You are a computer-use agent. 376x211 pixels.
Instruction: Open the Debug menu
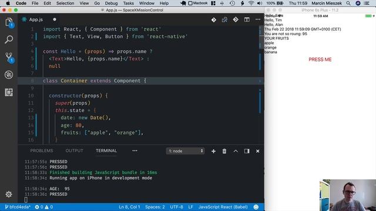[111, 3]
